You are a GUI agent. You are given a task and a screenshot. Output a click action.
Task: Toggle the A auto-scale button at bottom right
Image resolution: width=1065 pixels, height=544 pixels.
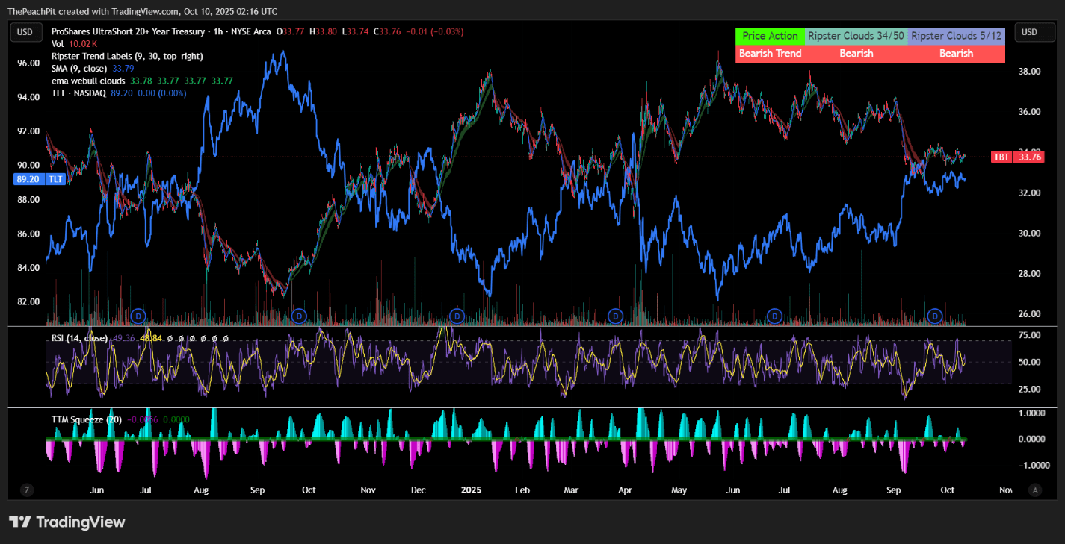pos(1035,490)
